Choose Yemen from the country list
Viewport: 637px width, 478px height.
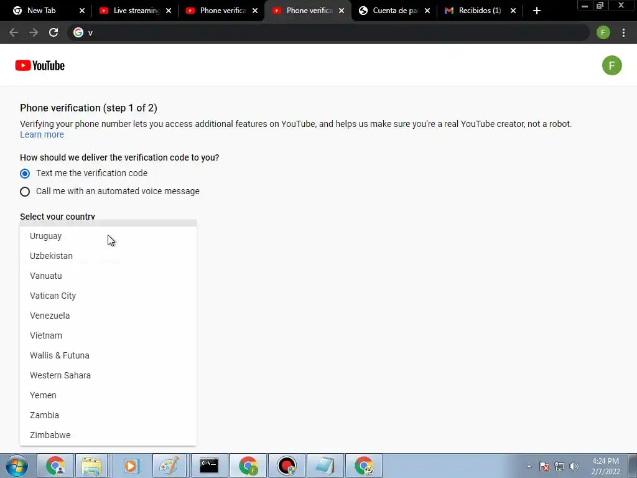tap(108, 395)
